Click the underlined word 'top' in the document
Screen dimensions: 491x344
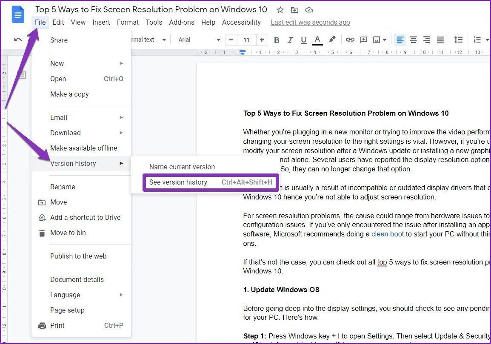tap(382, 262)
